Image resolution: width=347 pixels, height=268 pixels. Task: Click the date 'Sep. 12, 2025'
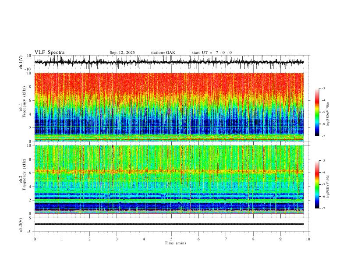pyautogui.click(x=122, y=53)
